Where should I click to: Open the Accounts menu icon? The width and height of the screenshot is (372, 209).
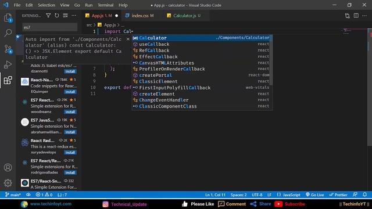pyautogui.click(x=8, y=168)
